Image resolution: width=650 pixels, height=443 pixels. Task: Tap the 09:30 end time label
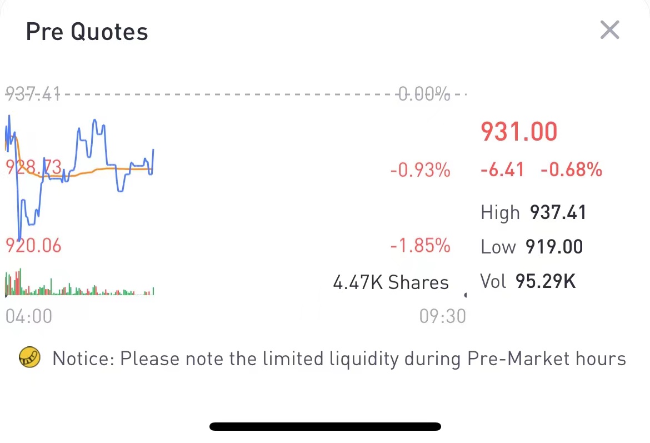(x=442, y=316)
